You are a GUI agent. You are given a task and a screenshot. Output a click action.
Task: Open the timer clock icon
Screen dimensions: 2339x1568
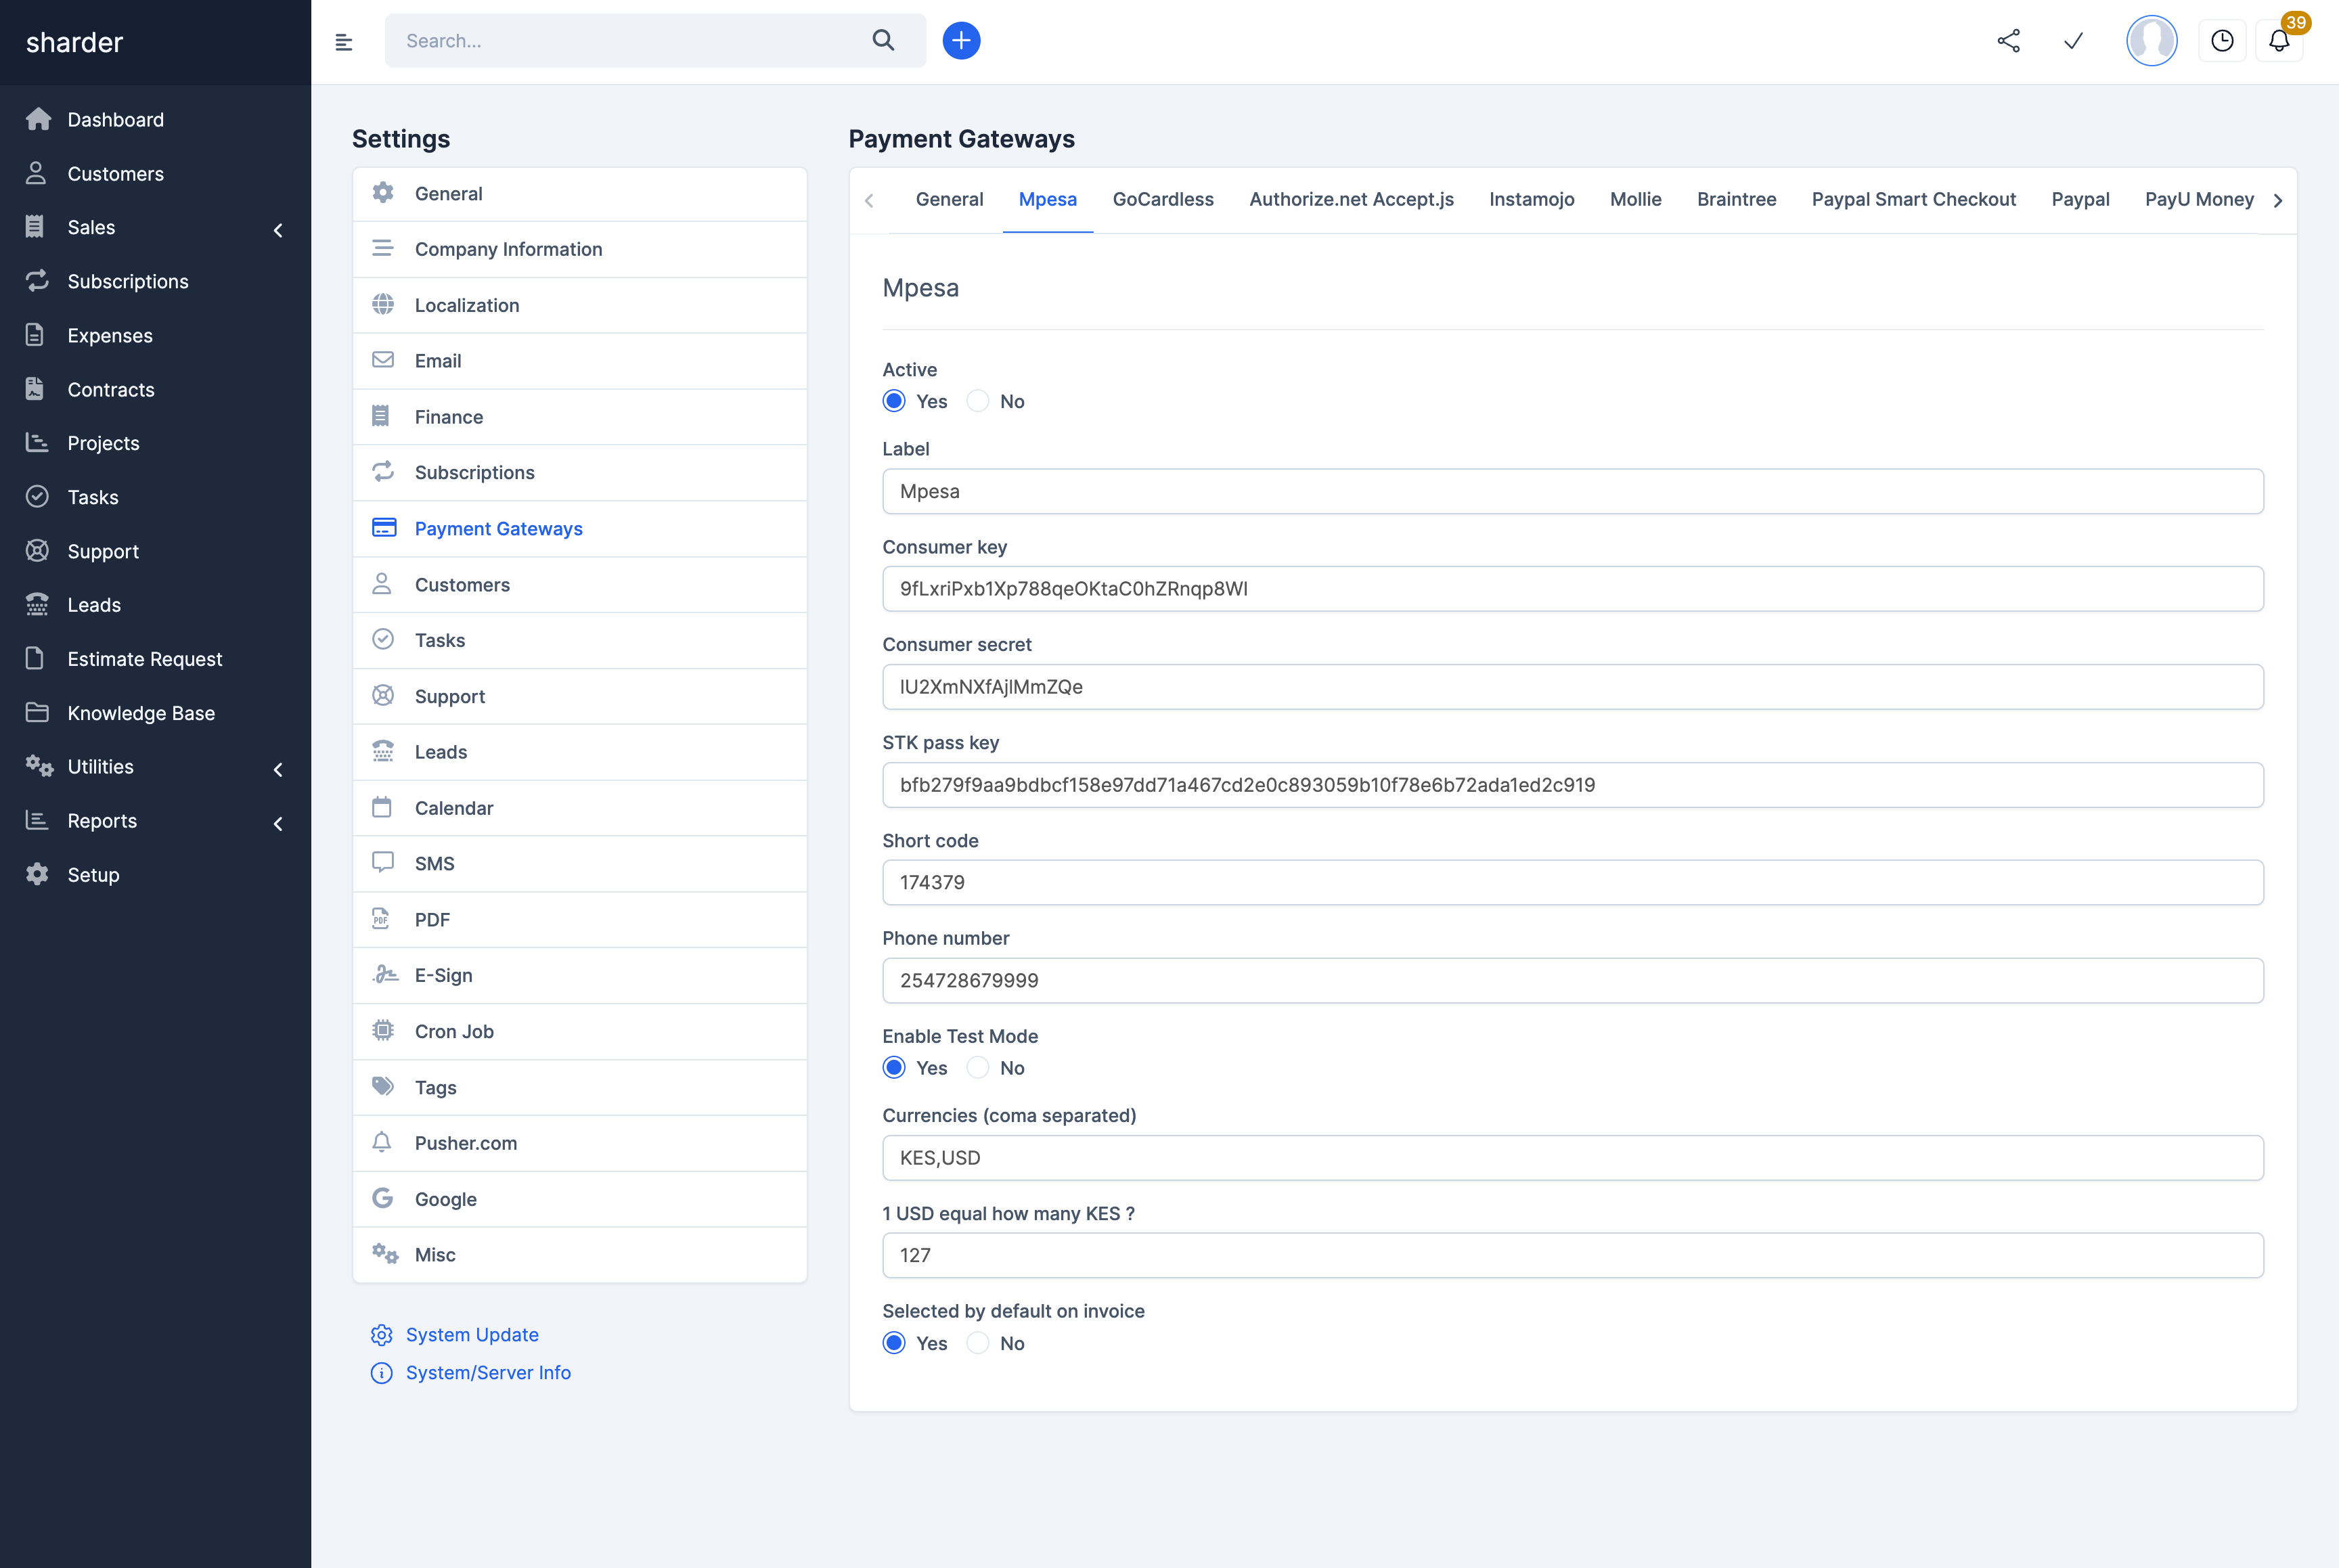[2221, 41]
